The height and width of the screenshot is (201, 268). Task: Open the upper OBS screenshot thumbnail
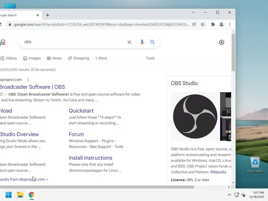[x=225, y=104]
